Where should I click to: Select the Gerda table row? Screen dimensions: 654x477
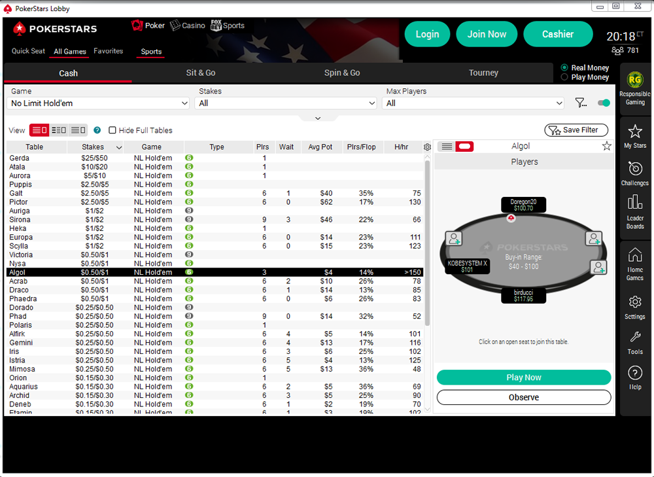[x=215, y=158]
